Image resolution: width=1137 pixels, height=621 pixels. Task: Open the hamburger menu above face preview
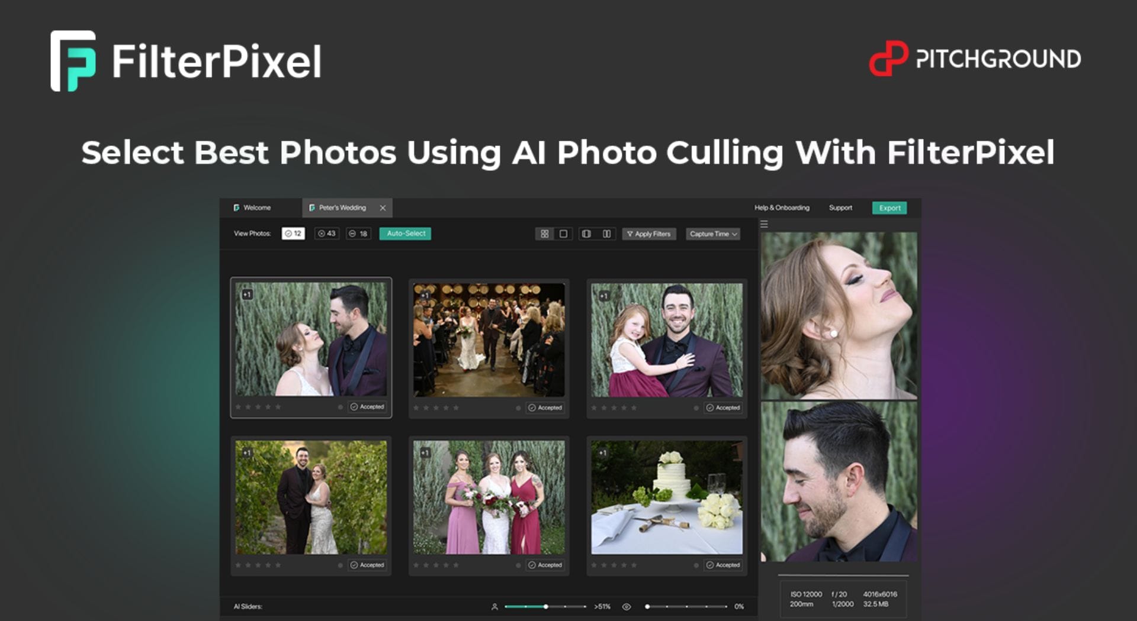764,224
